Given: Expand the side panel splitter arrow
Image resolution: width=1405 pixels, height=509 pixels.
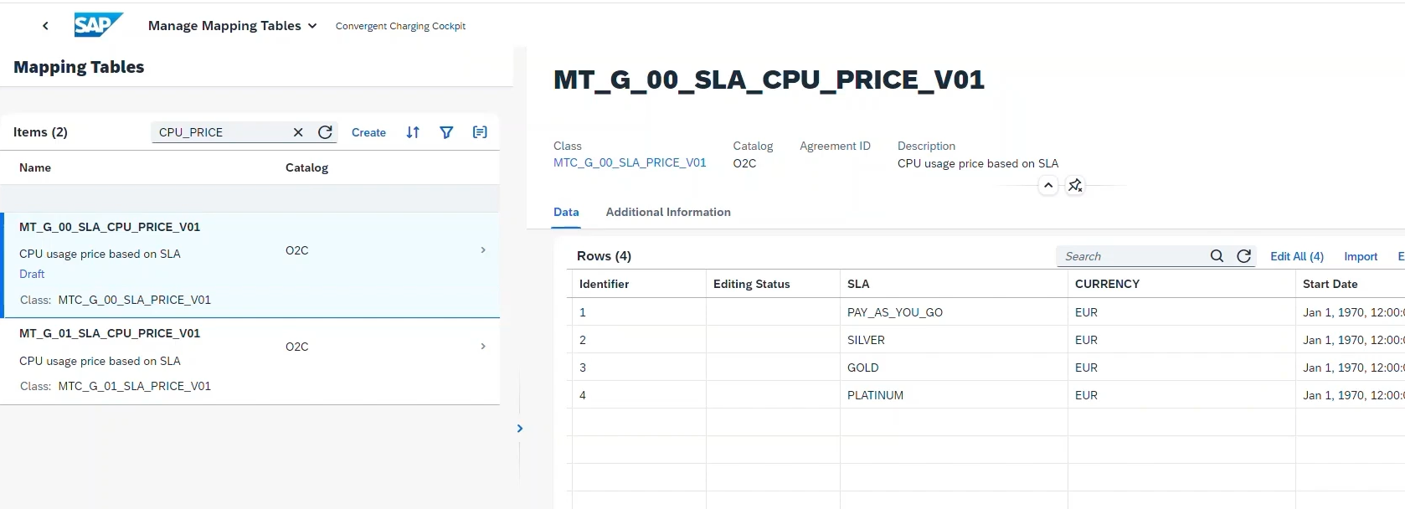Looking at the screenshot, I should point(520,429).
